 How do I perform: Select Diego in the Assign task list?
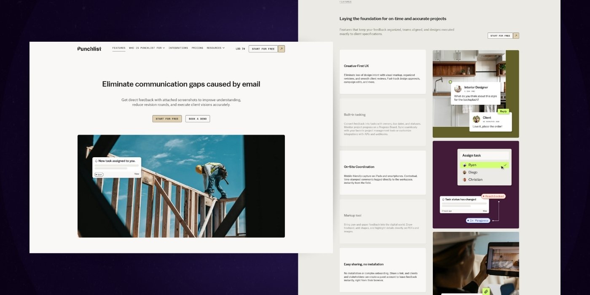[x=472, y=172]
